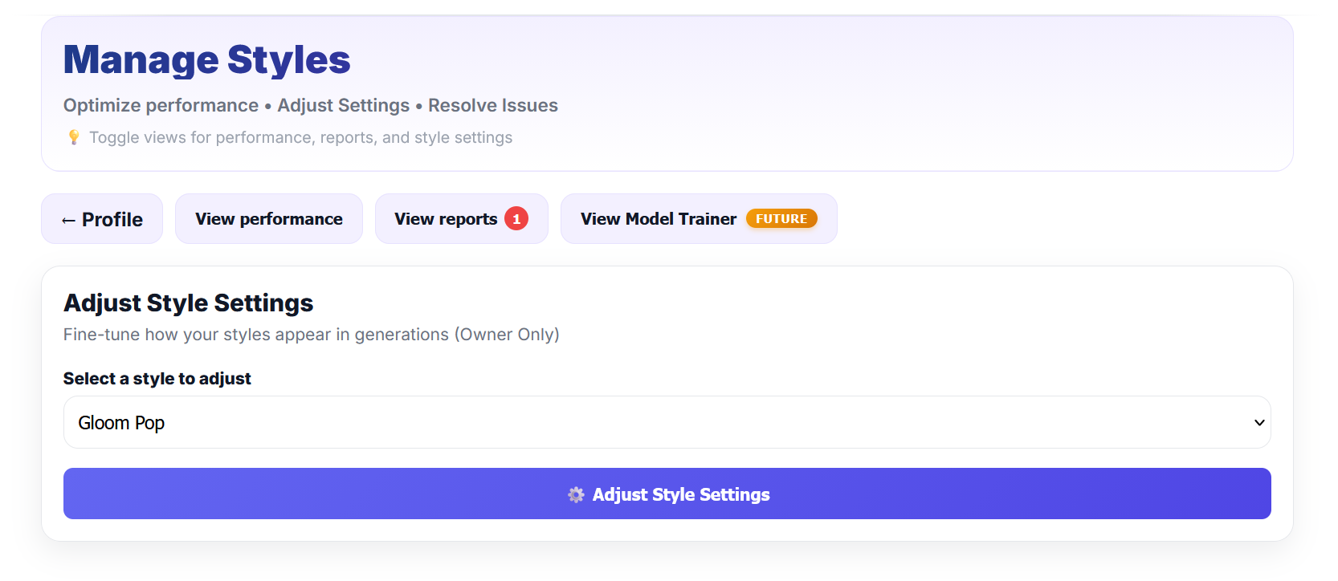Switch to the View reports view
Viewport: 1338px width, 581px height.
click(462, 218)
